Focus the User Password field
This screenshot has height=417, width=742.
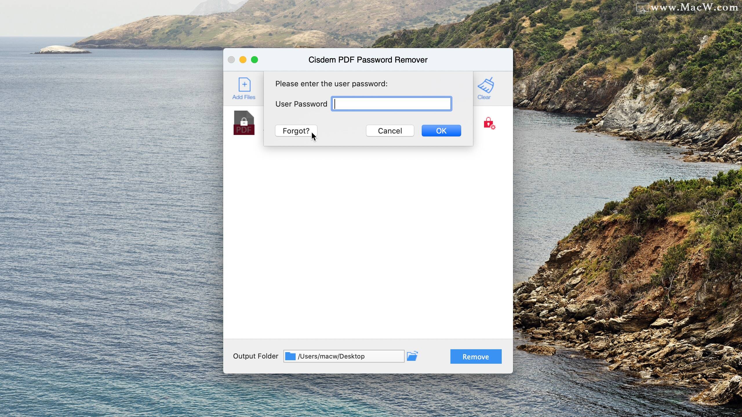[x=392, y=104]
